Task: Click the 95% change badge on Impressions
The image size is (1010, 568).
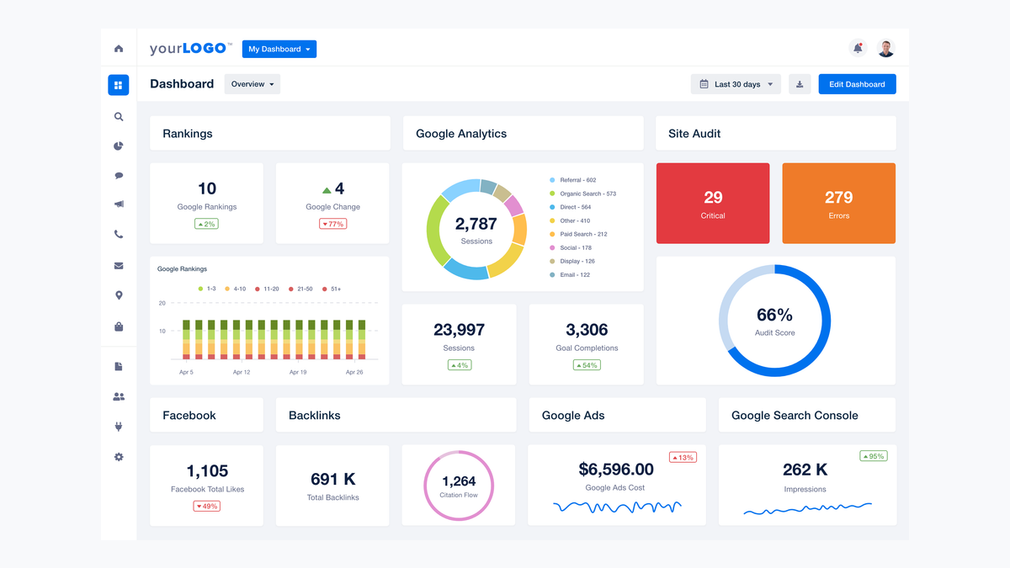Action: pyautogui.click(x=874, y=456)
